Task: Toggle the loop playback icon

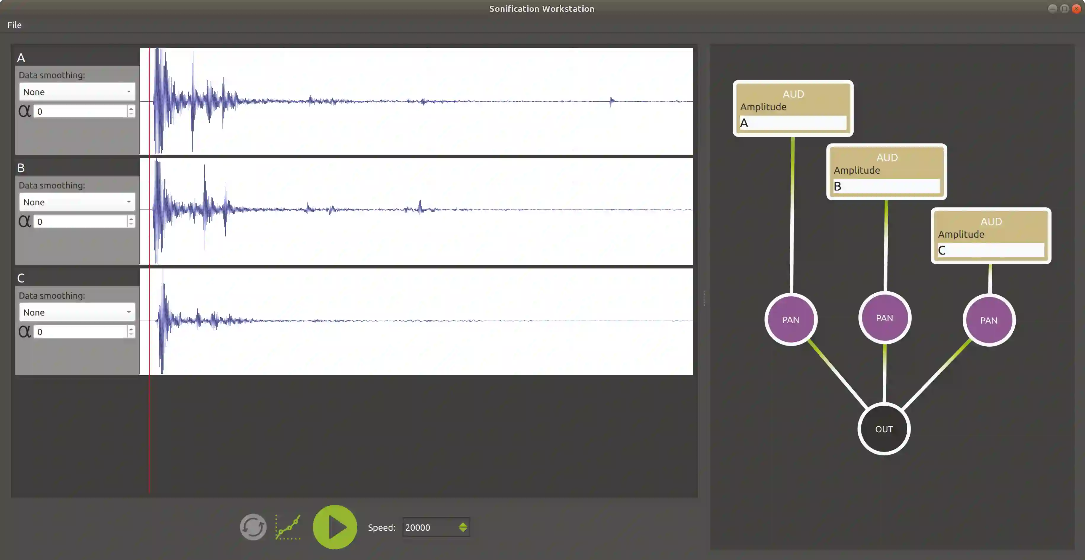Action: (x=253, y=527)
